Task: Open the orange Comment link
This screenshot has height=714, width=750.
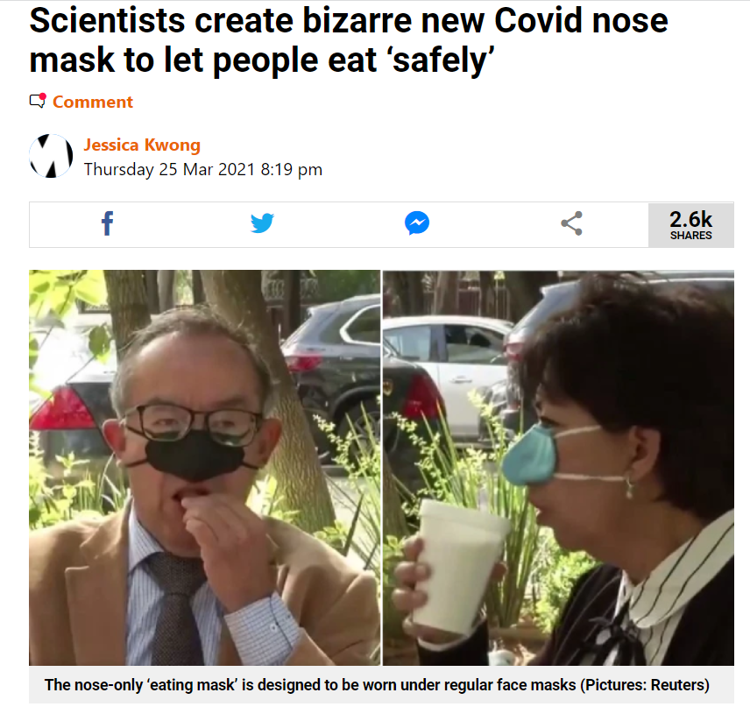Action: tap(93, 102)
